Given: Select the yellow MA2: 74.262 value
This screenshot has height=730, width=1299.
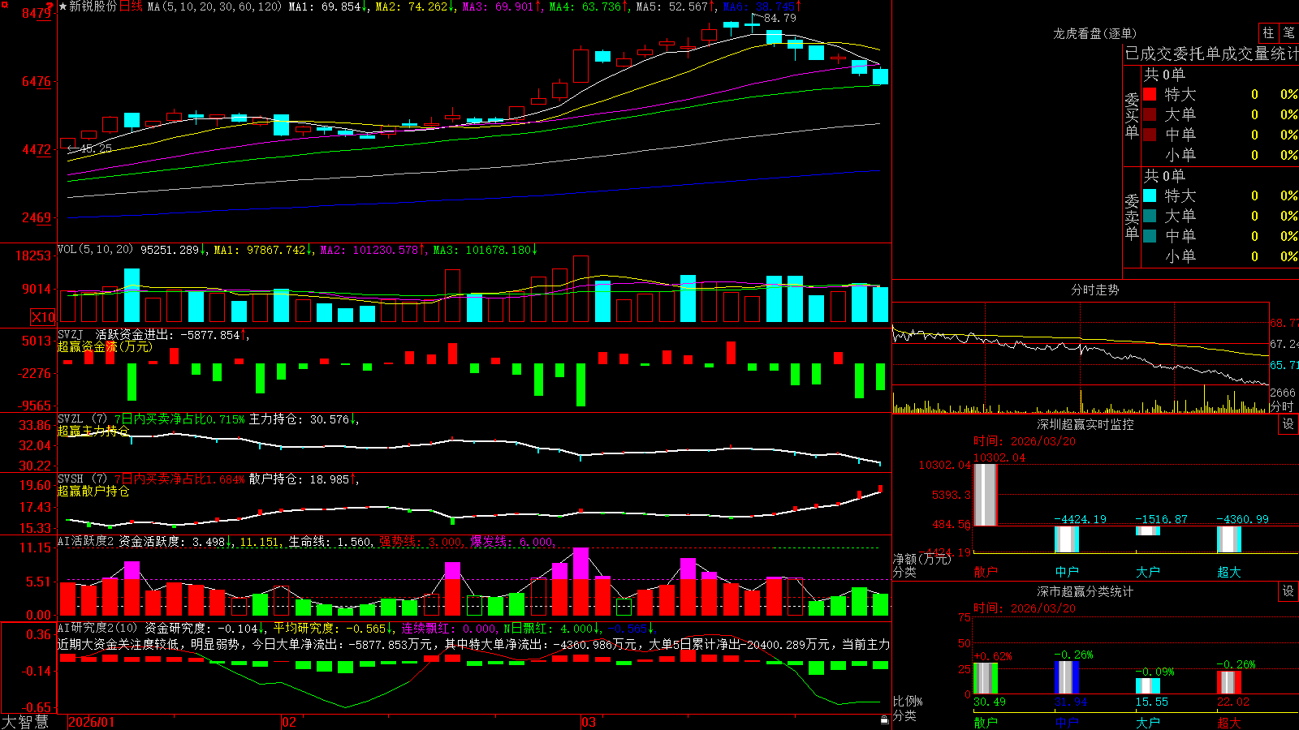Looking at the screenshot, I should [x=412, y=6].
